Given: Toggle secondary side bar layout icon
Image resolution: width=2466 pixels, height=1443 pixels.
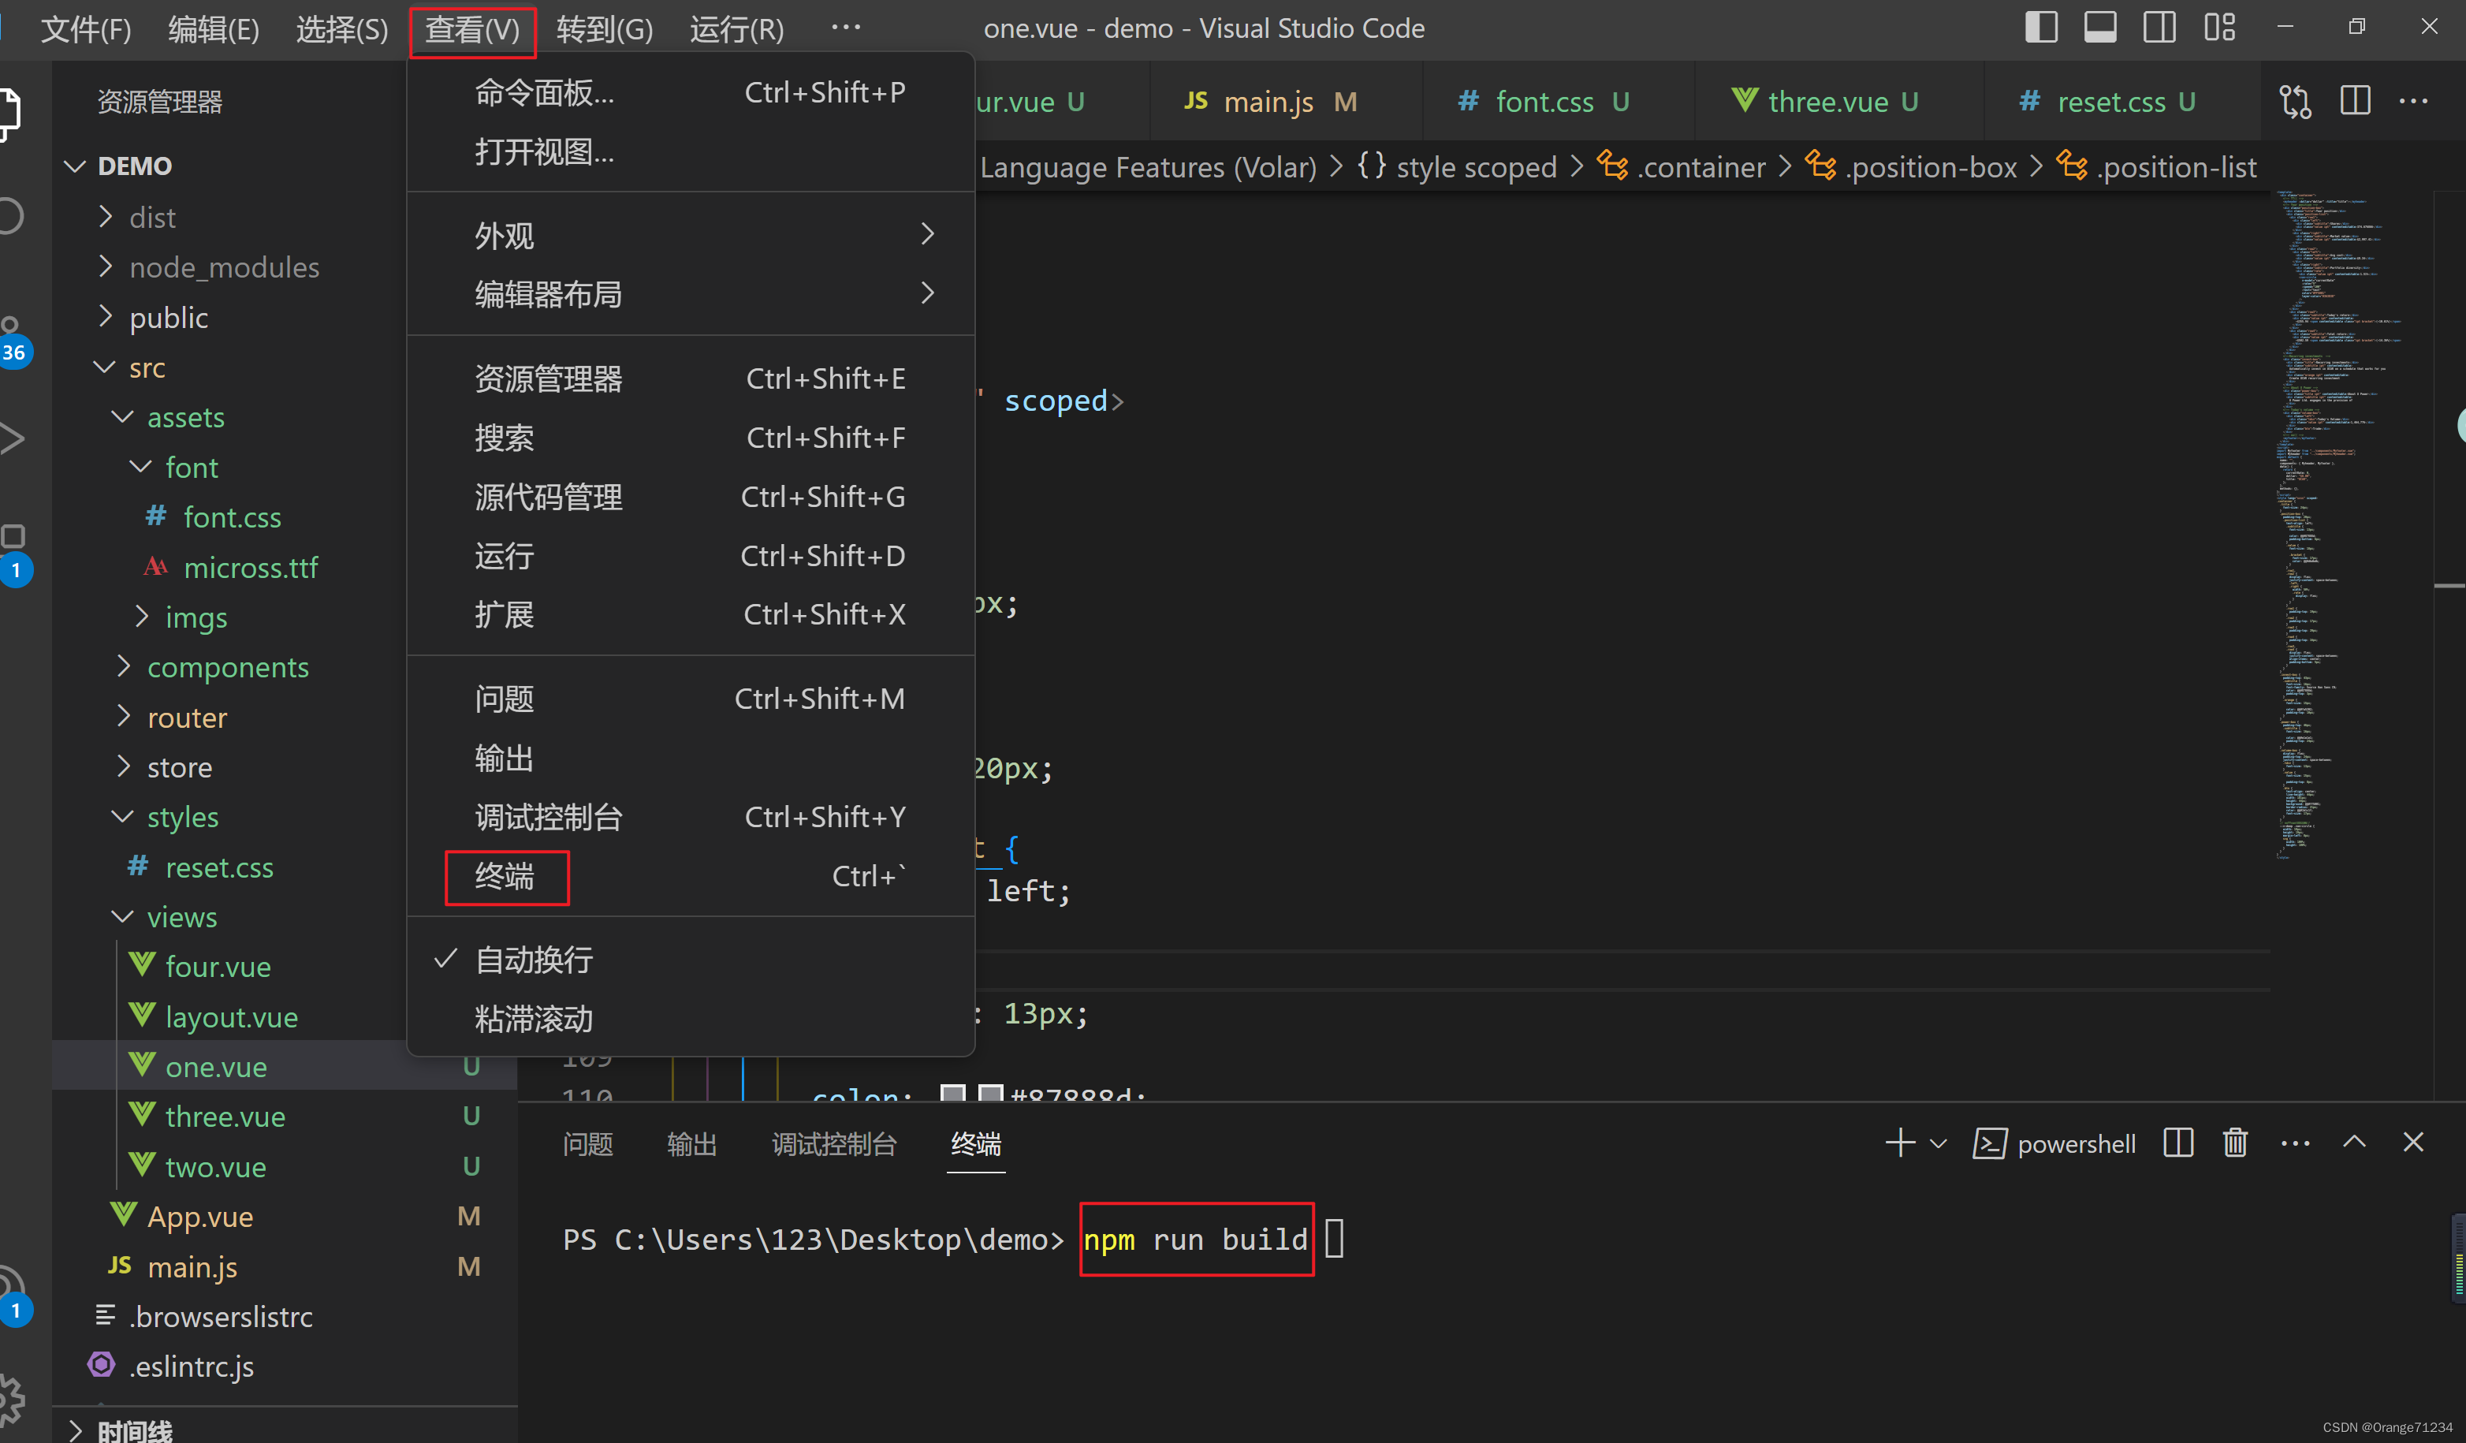Looking at the screenshot, I should click(x=2159, y=27).
